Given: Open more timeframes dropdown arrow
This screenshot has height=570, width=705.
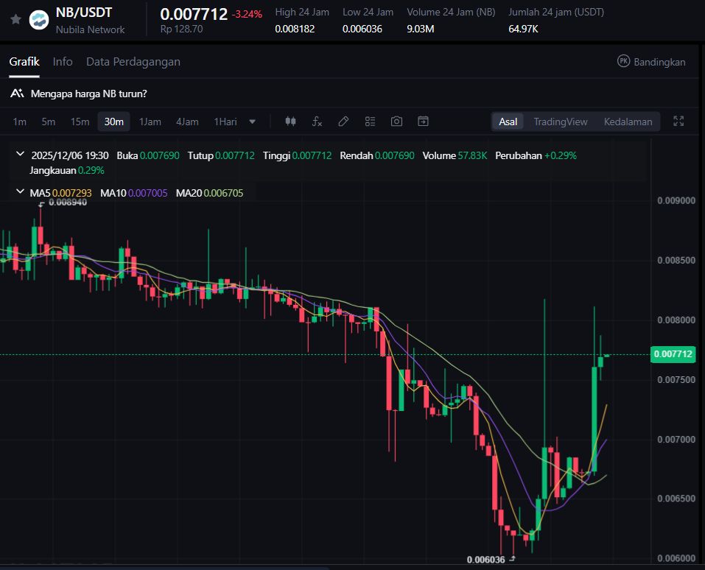Looking at the screenshot, I should tap(253, 122).
